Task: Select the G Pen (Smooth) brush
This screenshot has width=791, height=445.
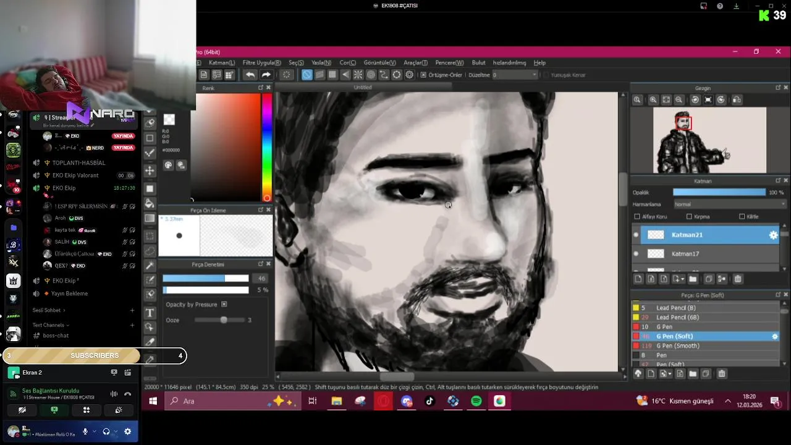Action: pos(705,346)
